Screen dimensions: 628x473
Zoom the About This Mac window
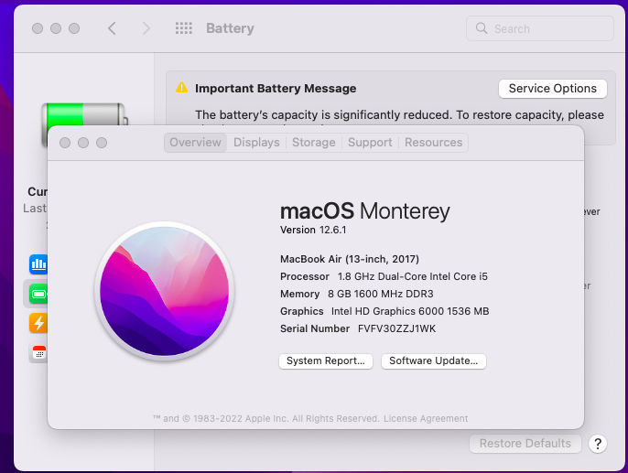tap(102, 143)
